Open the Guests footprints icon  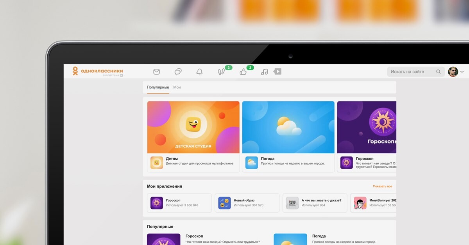coord(221,72)
